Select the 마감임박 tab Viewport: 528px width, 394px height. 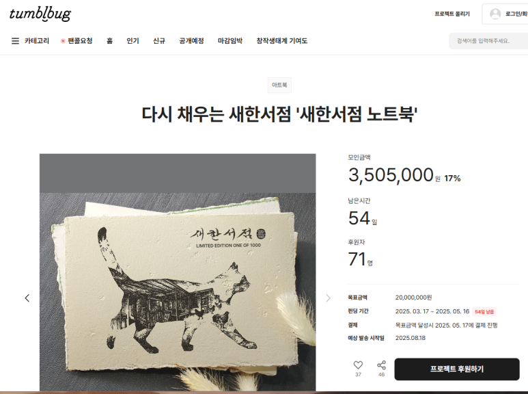click(230, 41)
